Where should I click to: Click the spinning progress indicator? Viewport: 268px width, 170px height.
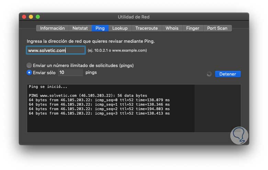point(209,74)
